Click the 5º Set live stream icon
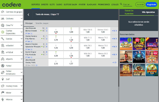Screen dimensions: 159x102 [x=31, y=33]
